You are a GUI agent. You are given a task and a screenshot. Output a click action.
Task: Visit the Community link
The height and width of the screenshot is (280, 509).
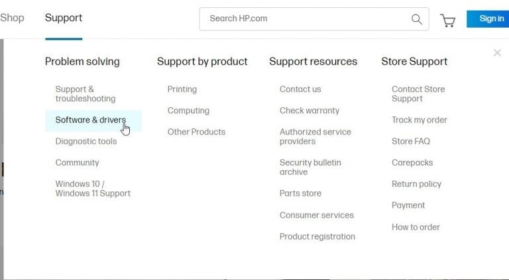[77, 162]
